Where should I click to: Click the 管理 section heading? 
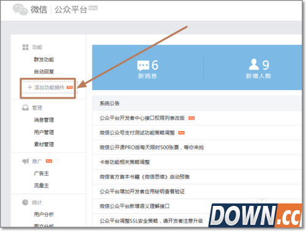point(37,108)
